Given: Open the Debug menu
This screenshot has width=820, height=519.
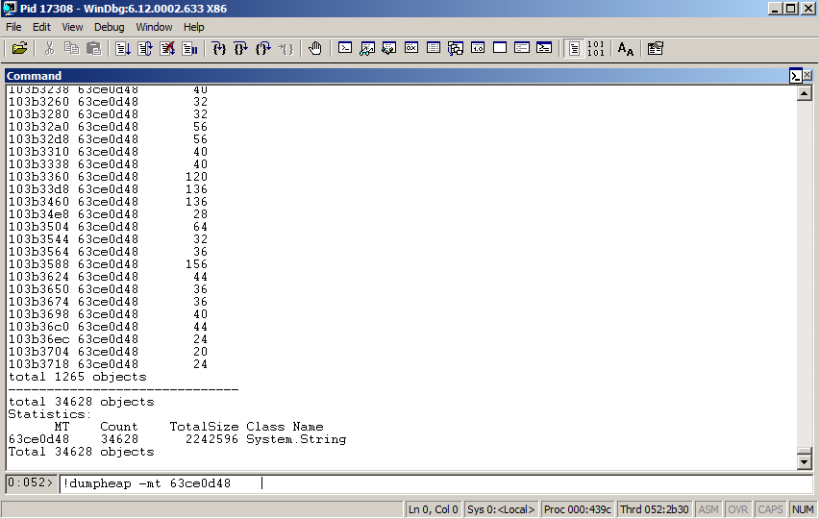Looking at the screenshot, I should click(x=110, y=27).
